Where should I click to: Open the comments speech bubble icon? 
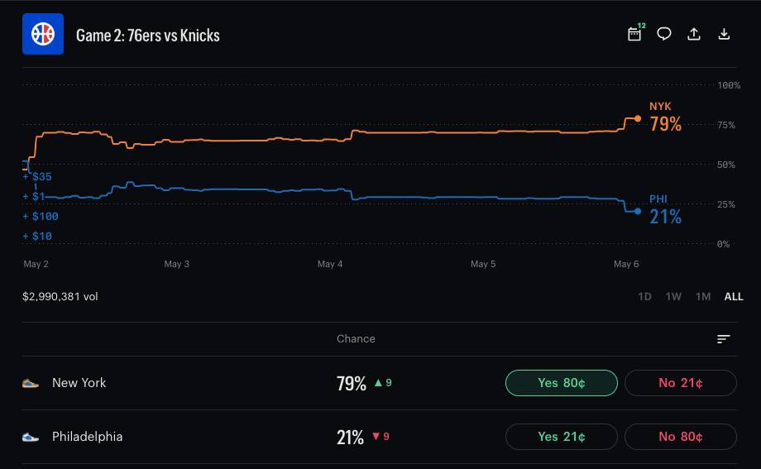[664, 33]
